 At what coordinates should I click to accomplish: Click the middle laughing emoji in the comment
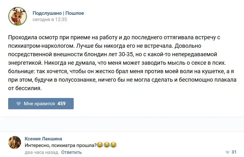click(107, 145)
